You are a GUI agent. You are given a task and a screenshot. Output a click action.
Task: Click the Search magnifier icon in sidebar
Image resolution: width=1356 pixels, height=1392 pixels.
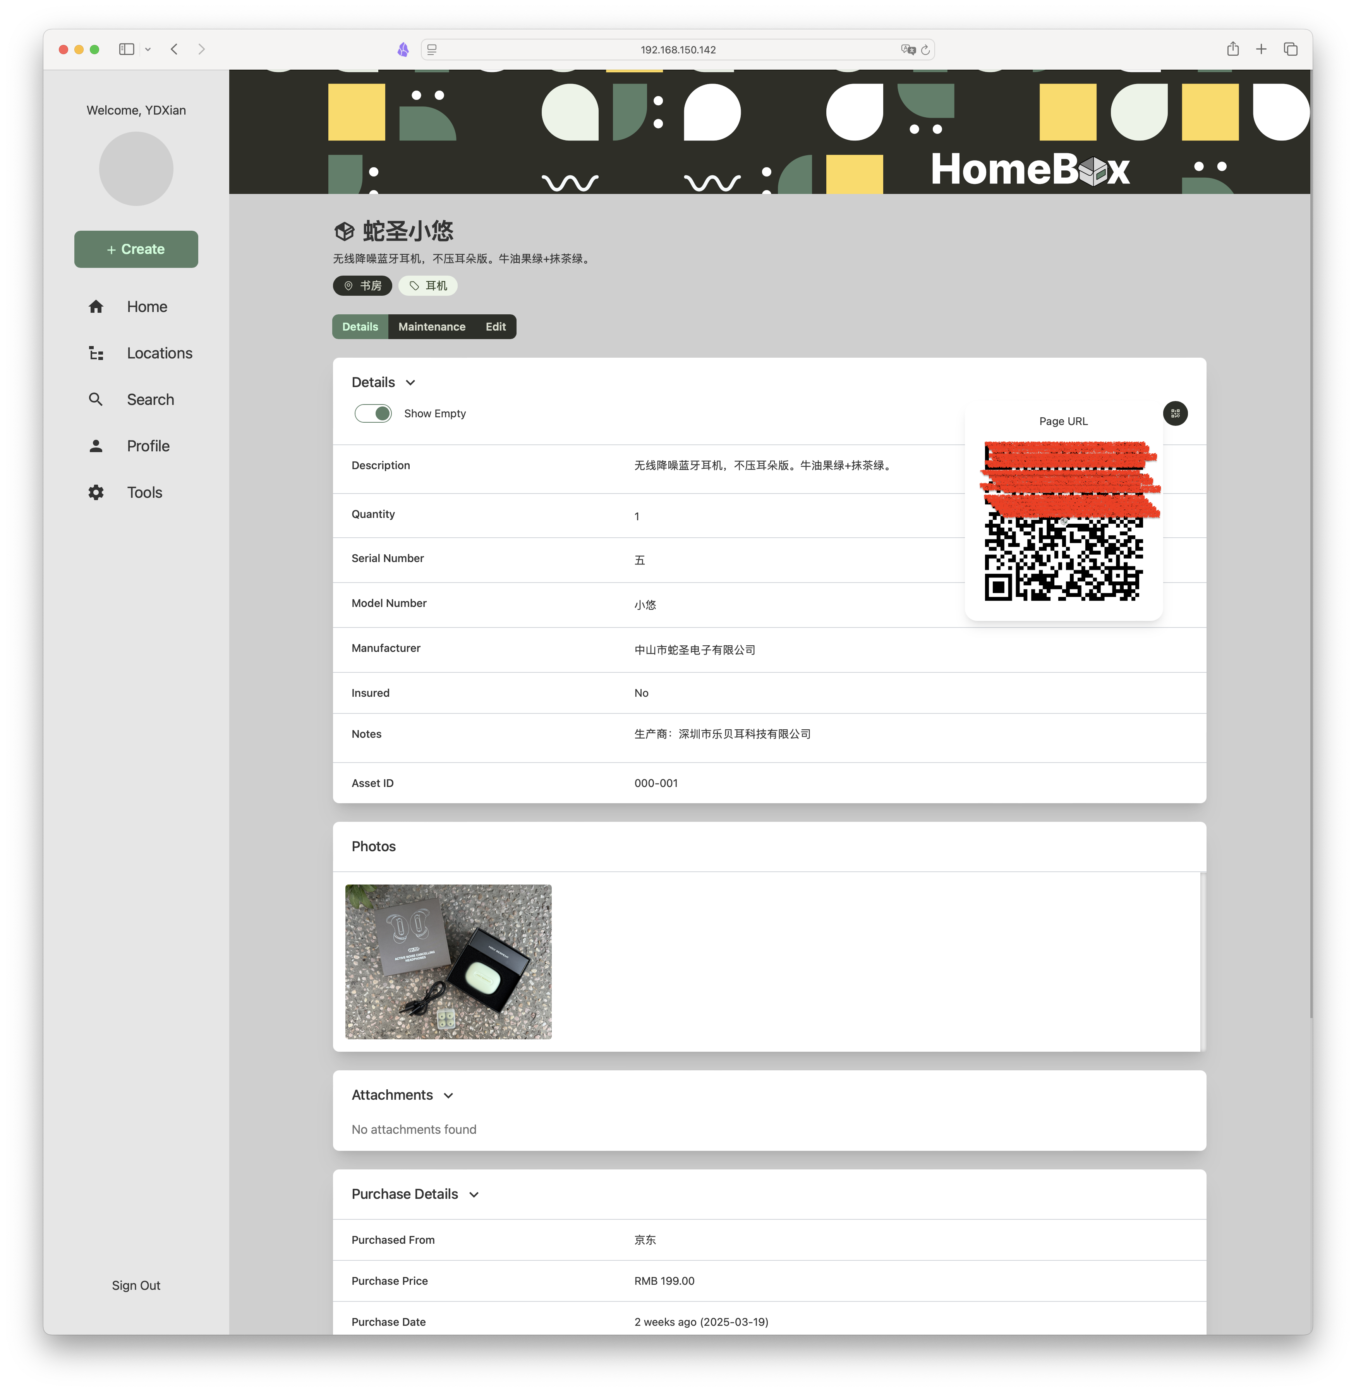(96, 399)
